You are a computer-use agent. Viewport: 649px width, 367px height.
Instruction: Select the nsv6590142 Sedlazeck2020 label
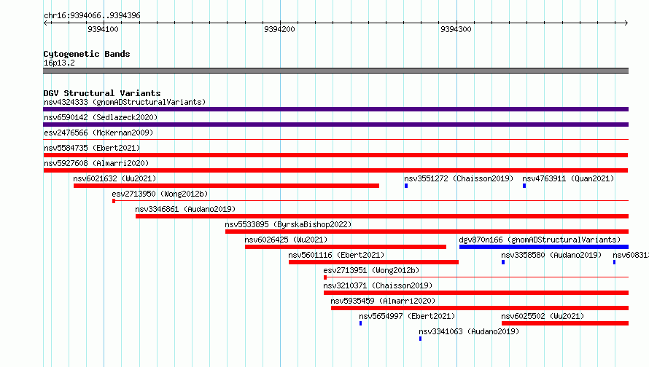point(101,117)
